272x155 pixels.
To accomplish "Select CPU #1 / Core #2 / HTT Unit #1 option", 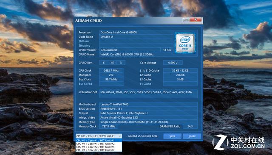I will (x=99, y=147).
